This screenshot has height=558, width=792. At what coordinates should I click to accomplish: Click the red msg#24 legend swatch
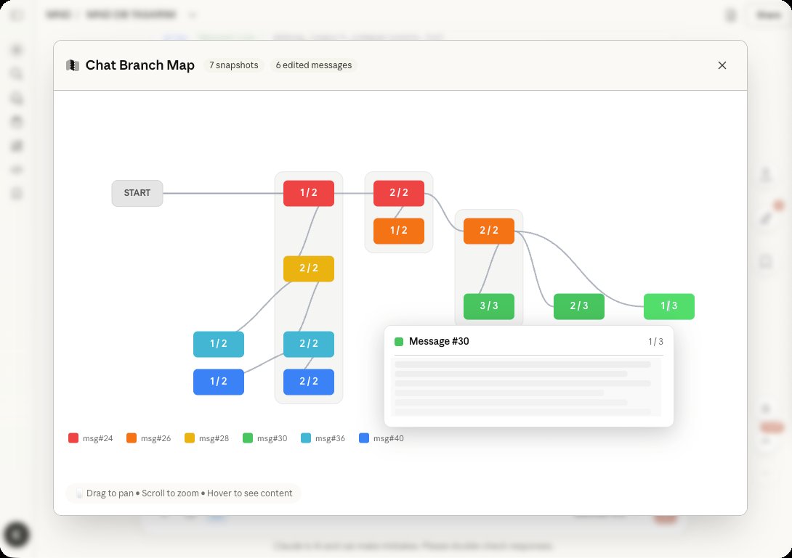pyautogui.click(x=73, y=438)
